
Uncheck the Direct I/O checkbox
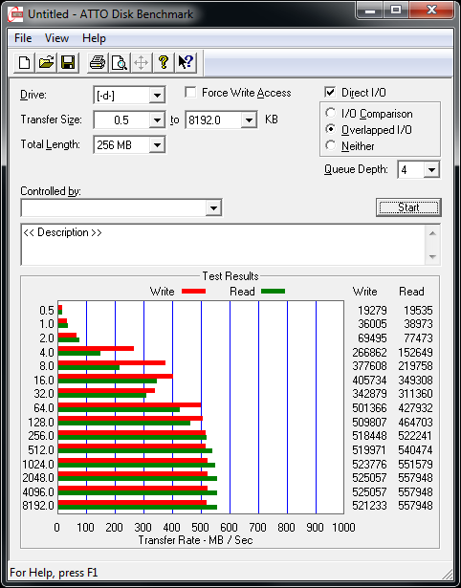tap(330, 92)
